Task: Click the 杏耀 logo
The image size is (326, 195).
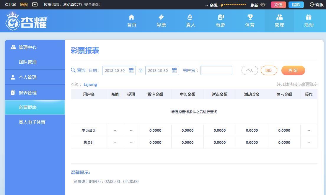Action: tap(26, 21)
